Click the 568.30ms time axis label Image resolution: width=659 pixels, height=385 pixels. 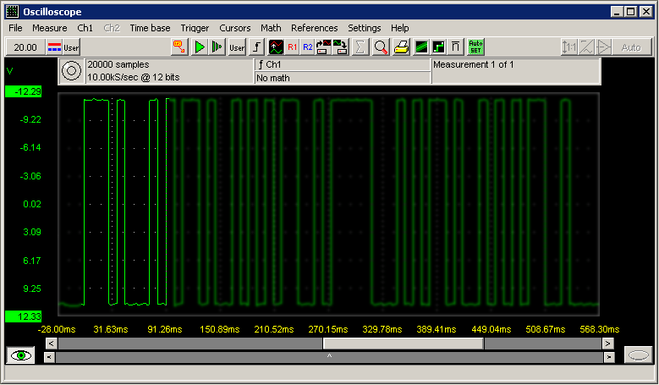tap(599, 329)
